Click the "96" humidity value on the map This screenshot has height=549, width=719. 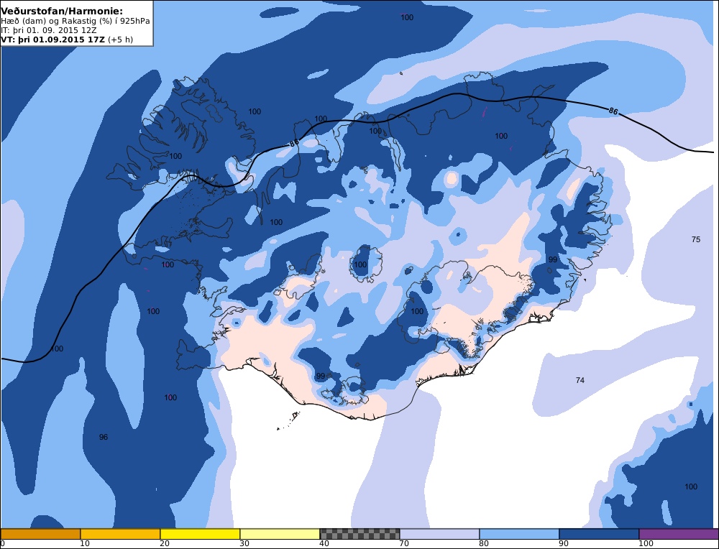point(104,437)
